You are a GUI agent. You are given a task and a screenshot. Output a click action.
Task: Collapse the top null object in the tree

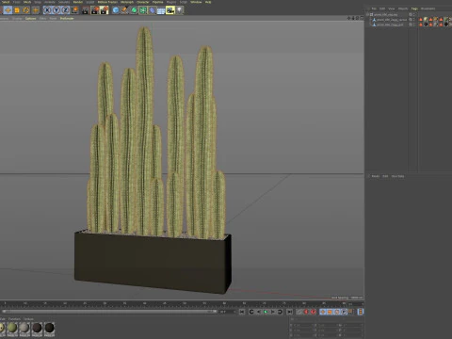pyautogui.click(x=367, y=14)
